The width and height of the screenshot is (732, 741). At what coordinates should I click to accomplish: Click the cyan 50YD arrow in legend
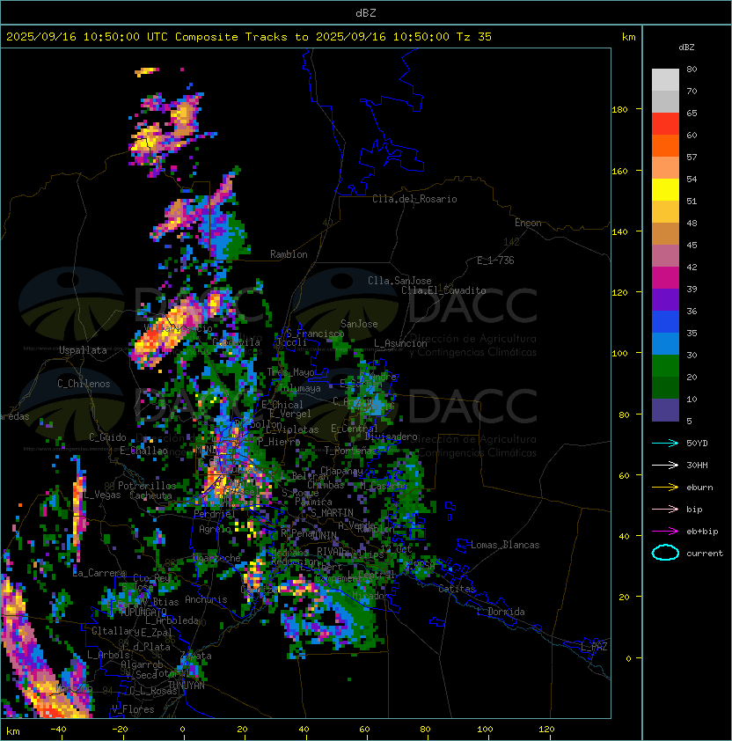665,443
